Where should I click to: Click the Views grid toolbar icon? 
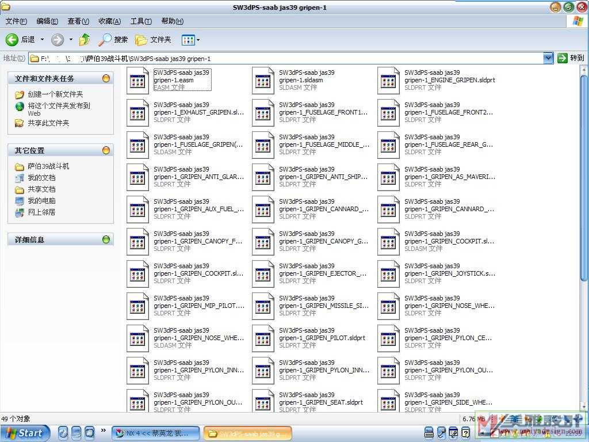[x=188, y=40]
